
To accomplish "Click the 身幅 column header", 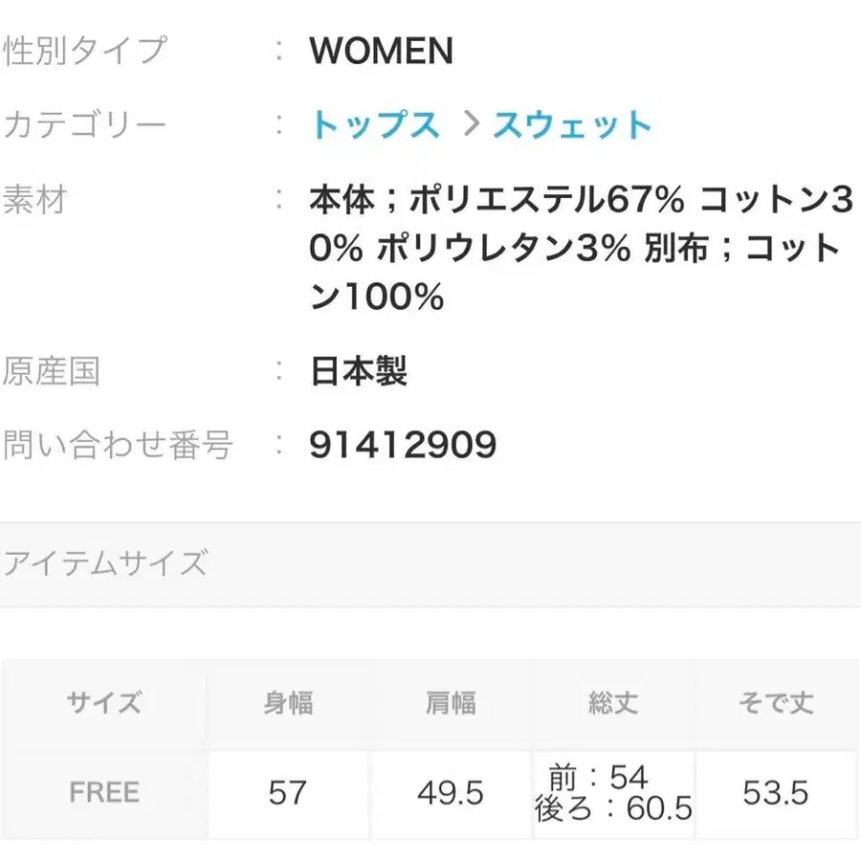I will 288,704.
